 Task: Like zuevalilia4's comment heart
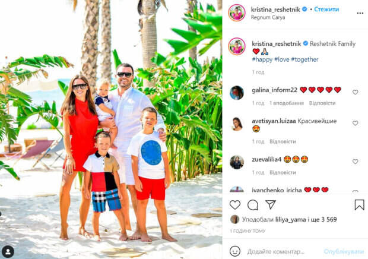click(x=356, y=162)
